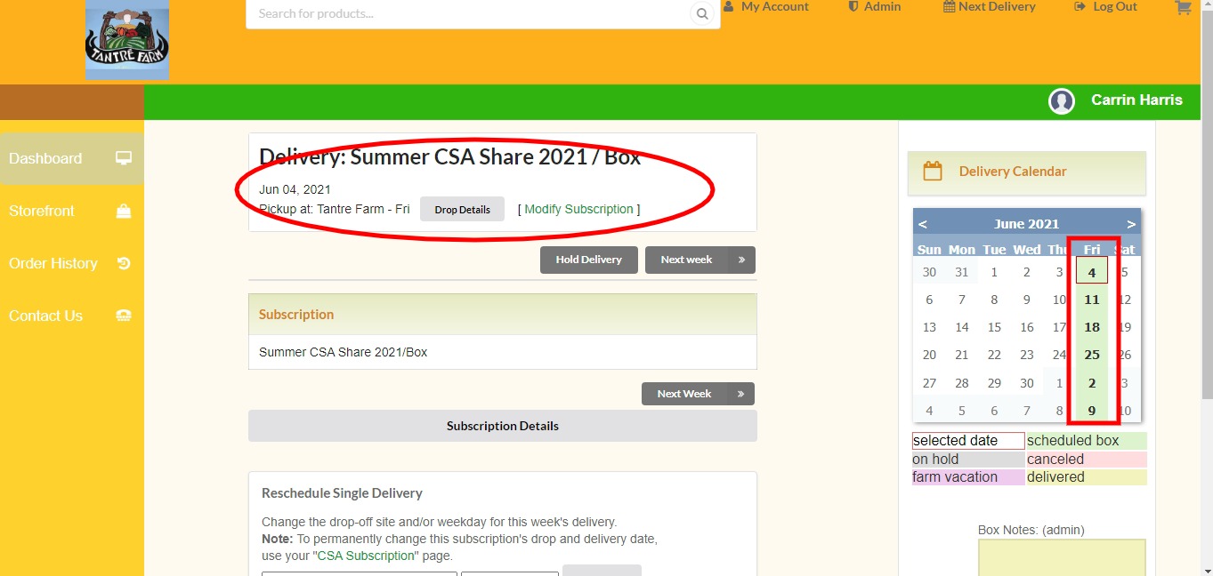Viewport: 1213px width, 576px height.
Task: Click May 31 in the calendar
Action: click(961, 272)
